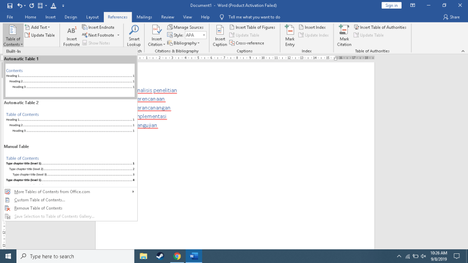Click the Sign in button
Viewport: 468px width, 263px height.
[391, 5]
